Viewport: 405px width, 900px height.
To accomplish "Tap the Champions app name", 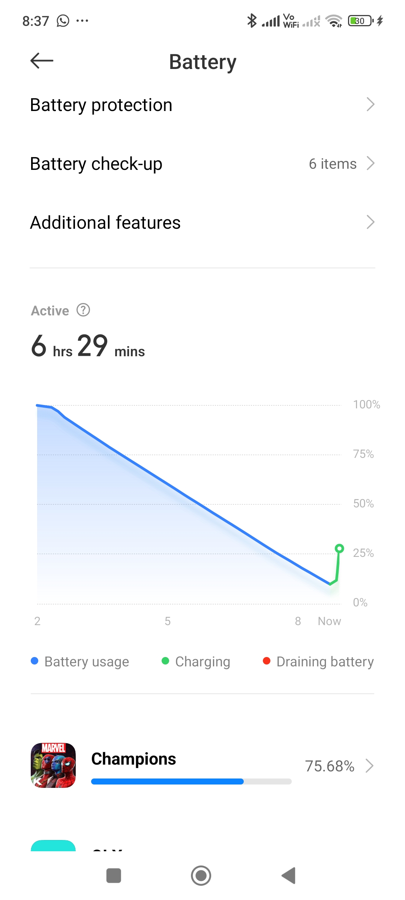I will (x=133, y=759).
